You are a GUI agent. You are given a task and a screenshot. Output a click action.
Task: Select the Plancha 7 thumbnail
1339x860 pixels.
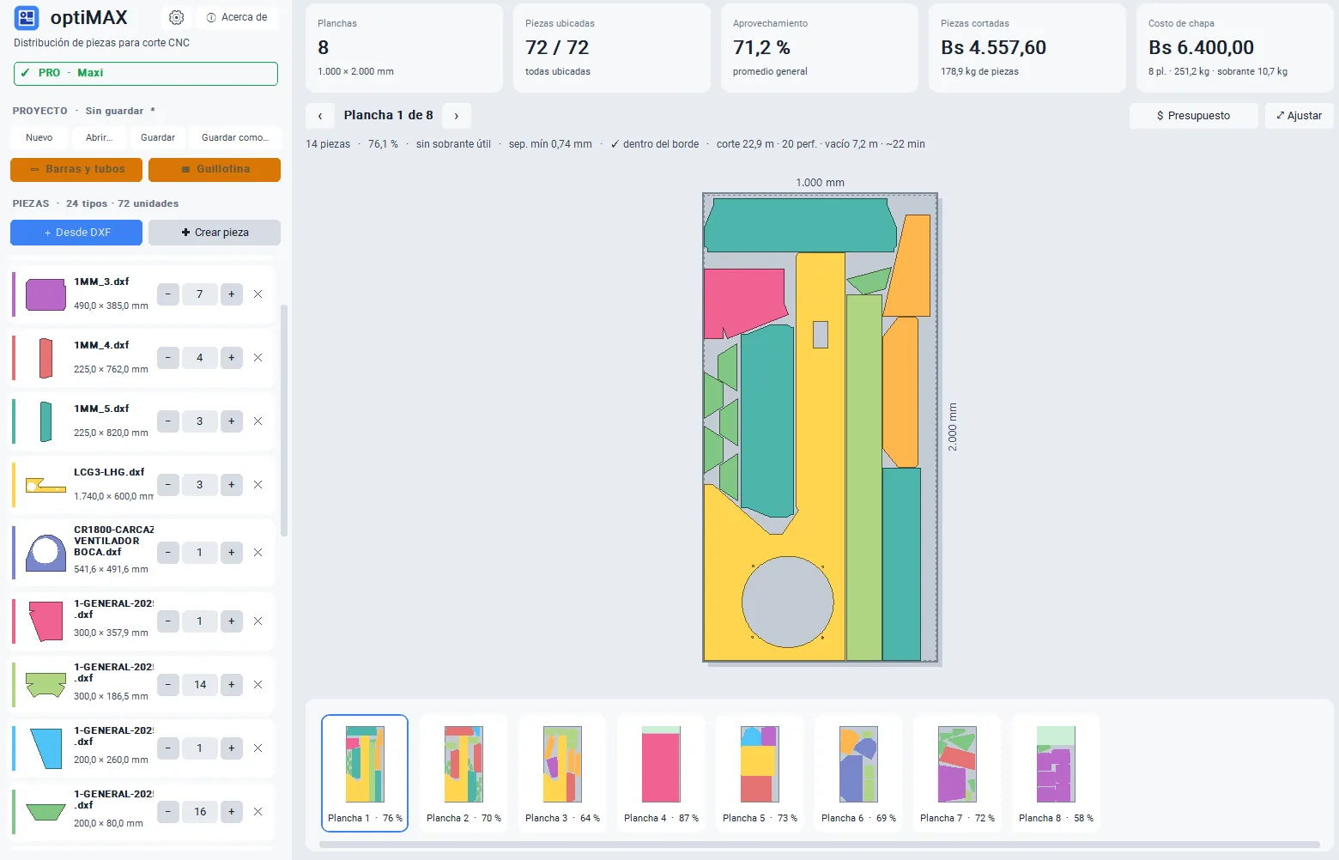pos(957,773)
